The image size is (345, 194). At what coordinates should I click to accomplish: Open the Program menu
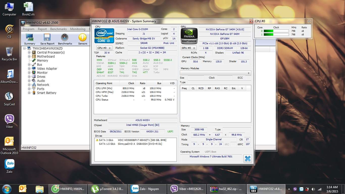28,29
